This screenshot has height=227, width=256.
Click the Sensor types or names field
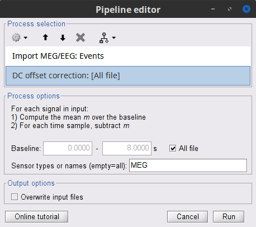point(188,165)
